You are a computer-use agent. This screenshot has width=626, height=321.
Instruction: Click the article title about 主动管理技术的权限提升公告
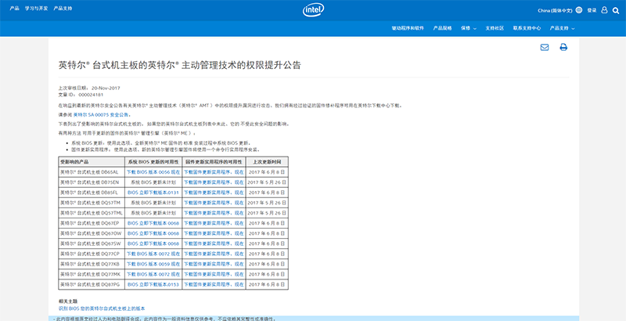[180, 65]
